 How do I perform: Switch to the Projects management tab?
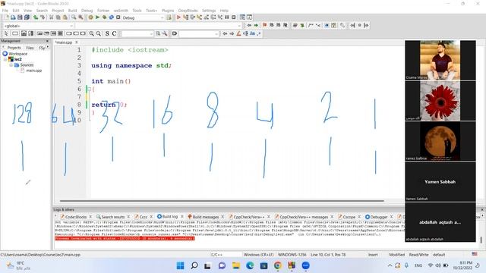point(14,48)
